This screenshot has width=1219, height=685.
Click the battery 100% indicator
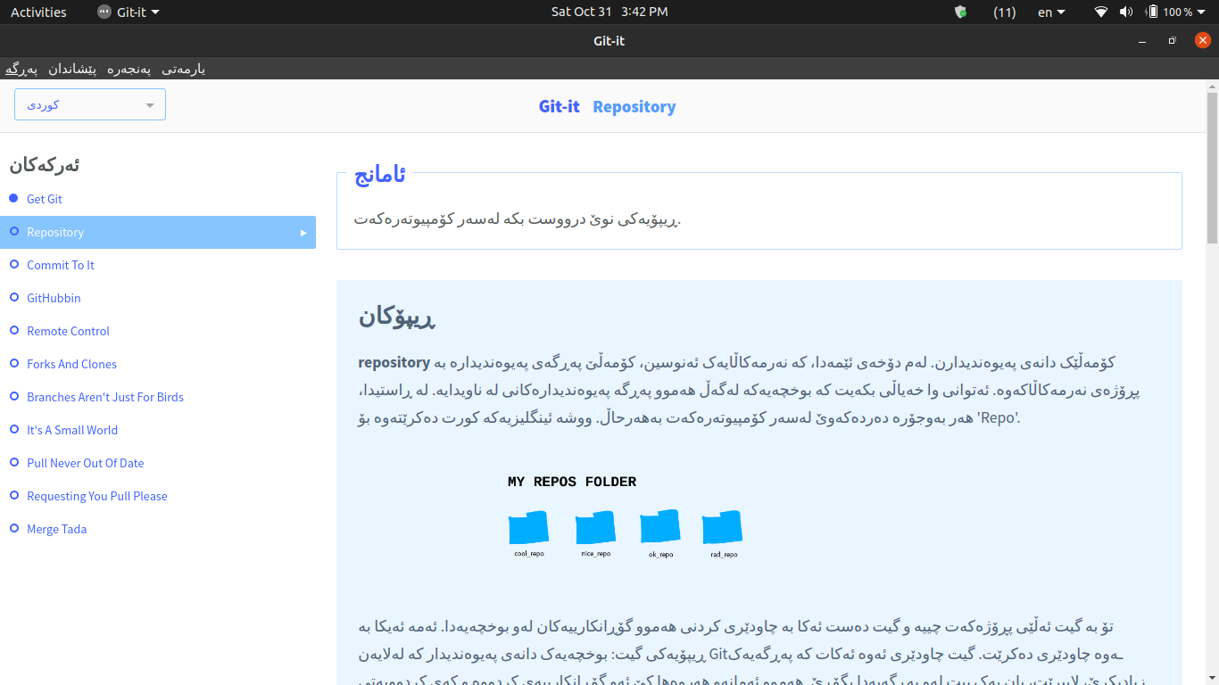[x=1169, y=12]
